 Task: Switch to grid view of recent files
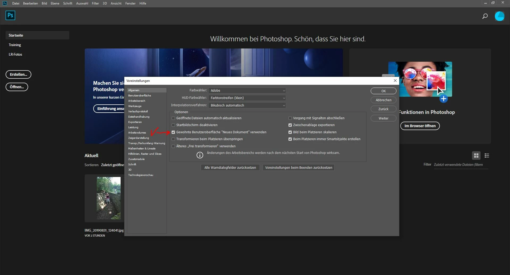tap(476, 156)
